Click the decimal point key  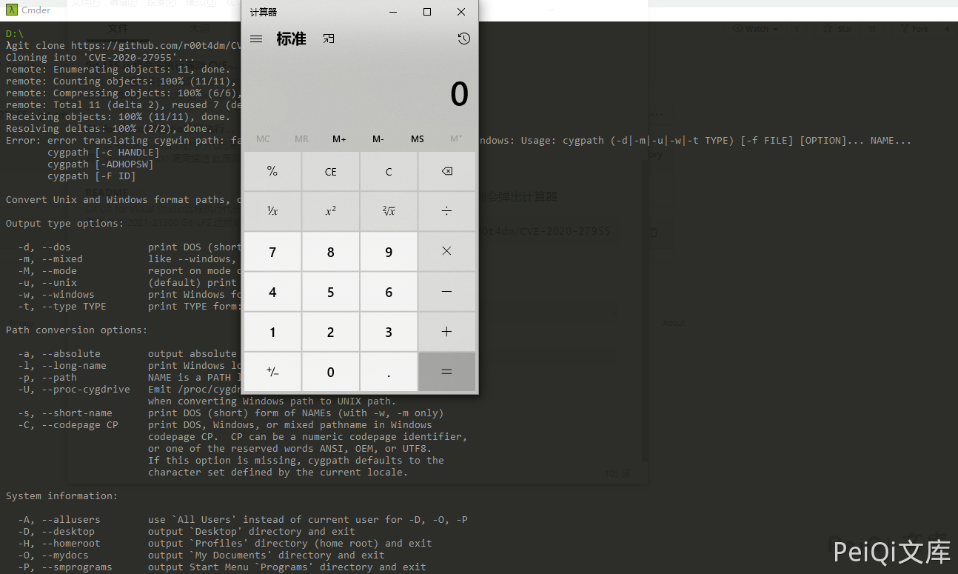pos(389,372)
